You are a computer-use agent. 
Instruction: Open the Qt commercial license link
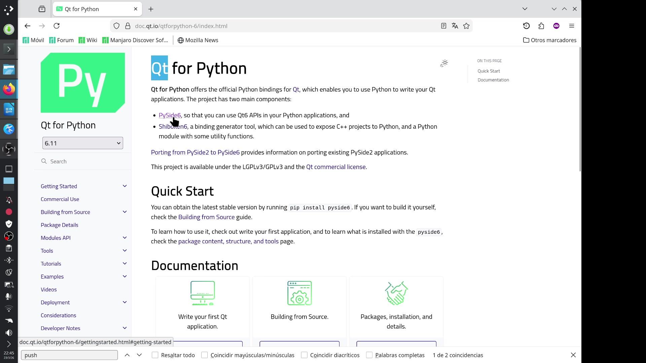(335, 167)
